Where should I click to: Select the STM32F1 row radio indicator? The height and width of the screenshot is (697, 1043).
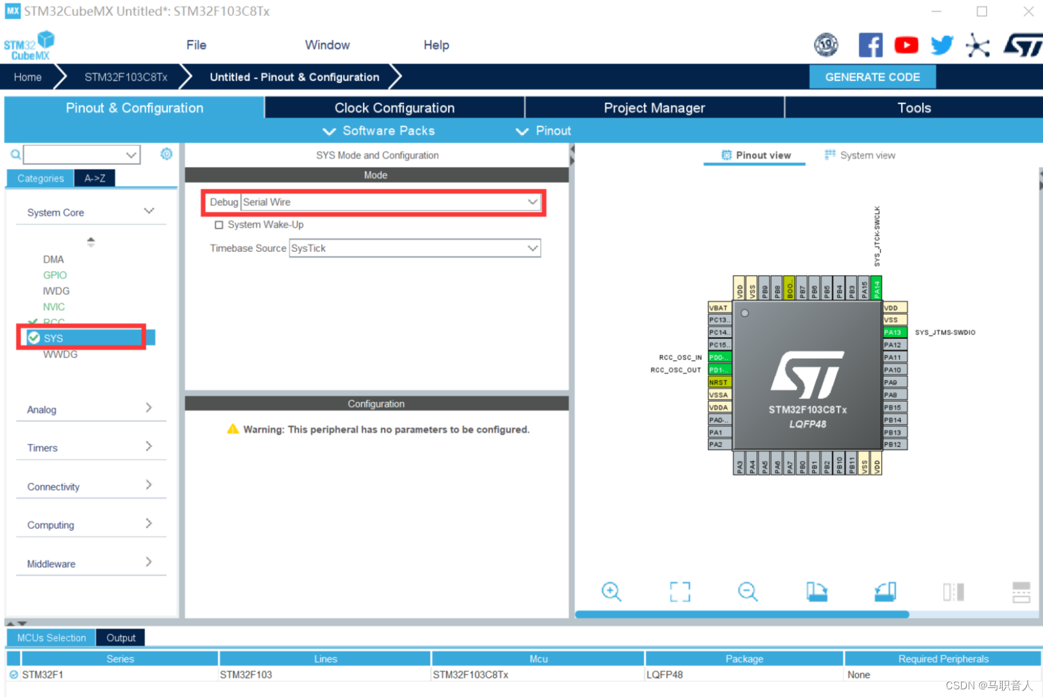(13, 675)
